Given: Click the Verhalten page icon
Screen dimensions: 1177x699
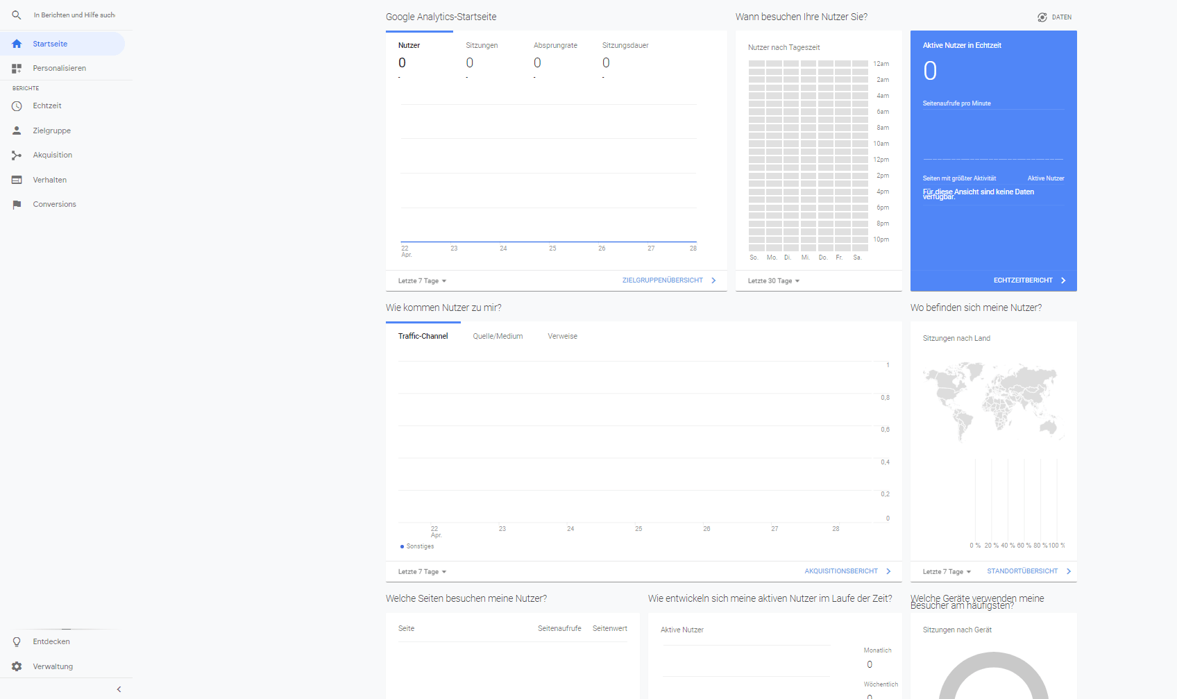Looking at the screenshot, I should click(x=17, y=180).
